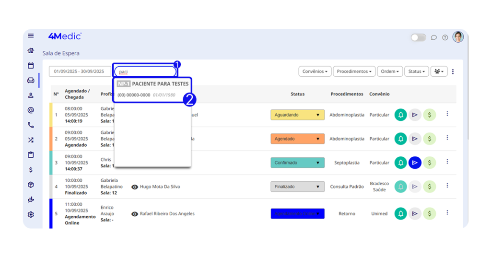The image size is (491, 258).
Task: Click the 4Medic logo
Action: pyautogui.click(x=65, y=36)
